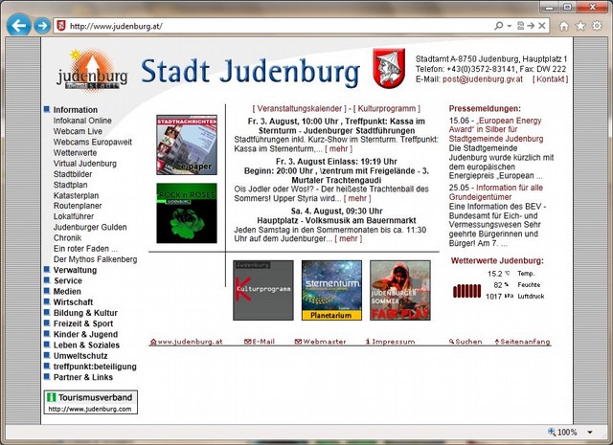Stop loading with the X icon
This screenshot has height=445, width=613.
(x=542, y=26)
